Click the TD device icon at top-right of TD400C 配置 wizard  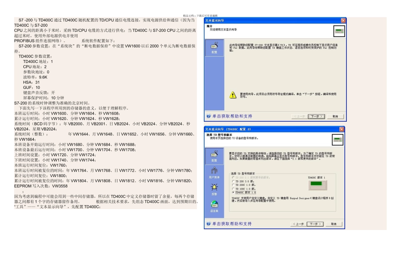click(338, 140)
